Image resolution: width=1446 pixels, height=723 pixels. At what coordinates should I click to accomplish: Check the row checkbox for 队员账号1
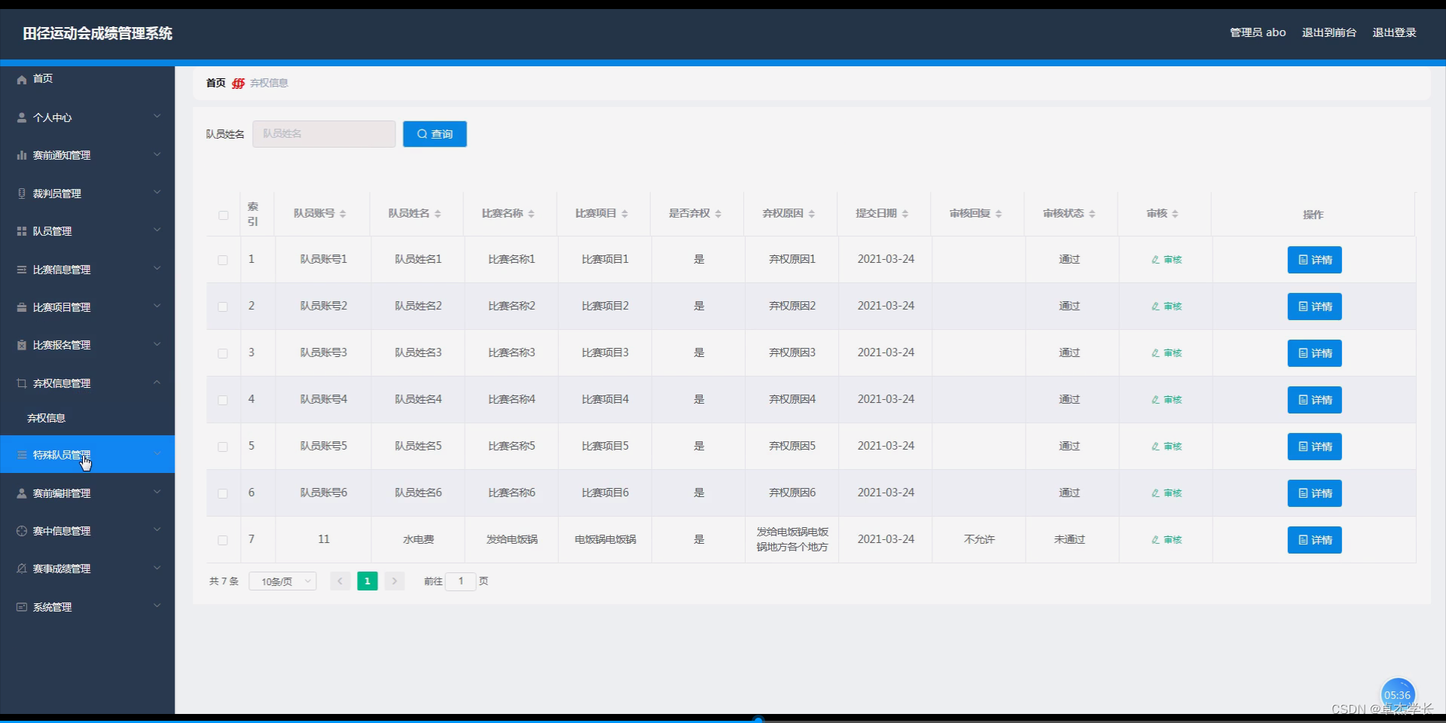coord(223,260)
